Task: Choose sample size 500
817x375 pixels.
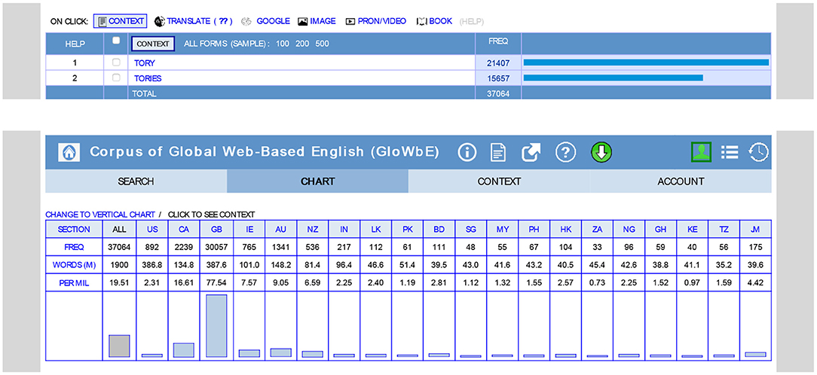Action: click(322, 44)
